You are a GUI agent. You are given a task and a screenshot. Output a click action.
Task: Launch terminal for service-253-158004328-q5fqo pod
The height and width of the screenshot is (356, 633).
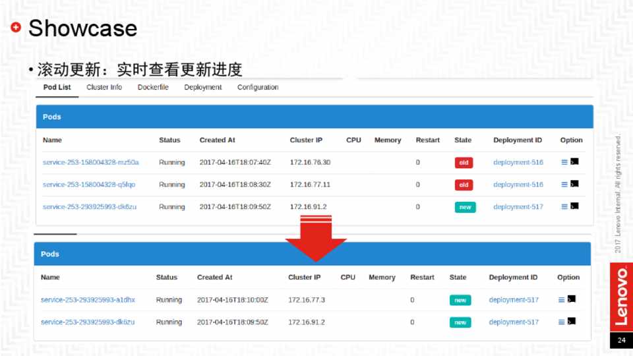coord(574,184)
